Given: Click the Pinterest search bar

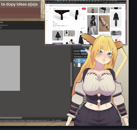Looking at the screenshot, I should click(85, 6).
